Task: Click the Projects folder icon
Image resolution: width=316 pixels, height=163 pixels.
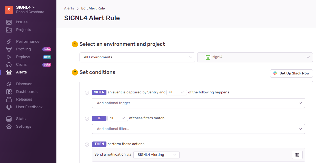Action: pyautogui.click(x=9, y=30)
